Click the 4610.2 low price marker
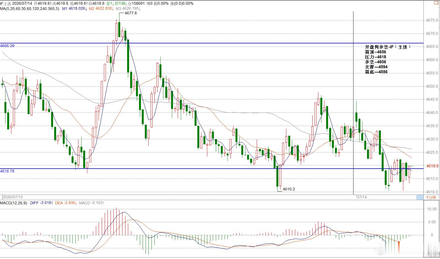440x259 pixels. point(289,189)
